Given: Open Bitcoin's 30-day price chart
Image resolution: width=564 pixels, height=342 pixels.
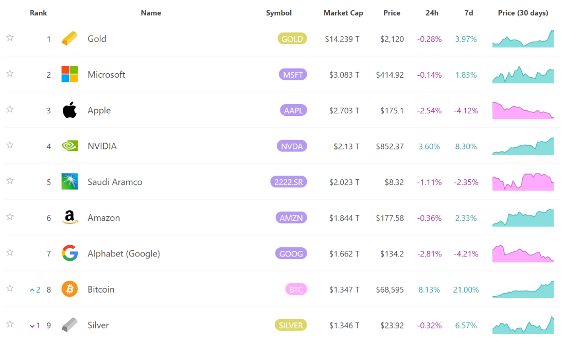Looking at the screenshot, I should coord(523,289).
